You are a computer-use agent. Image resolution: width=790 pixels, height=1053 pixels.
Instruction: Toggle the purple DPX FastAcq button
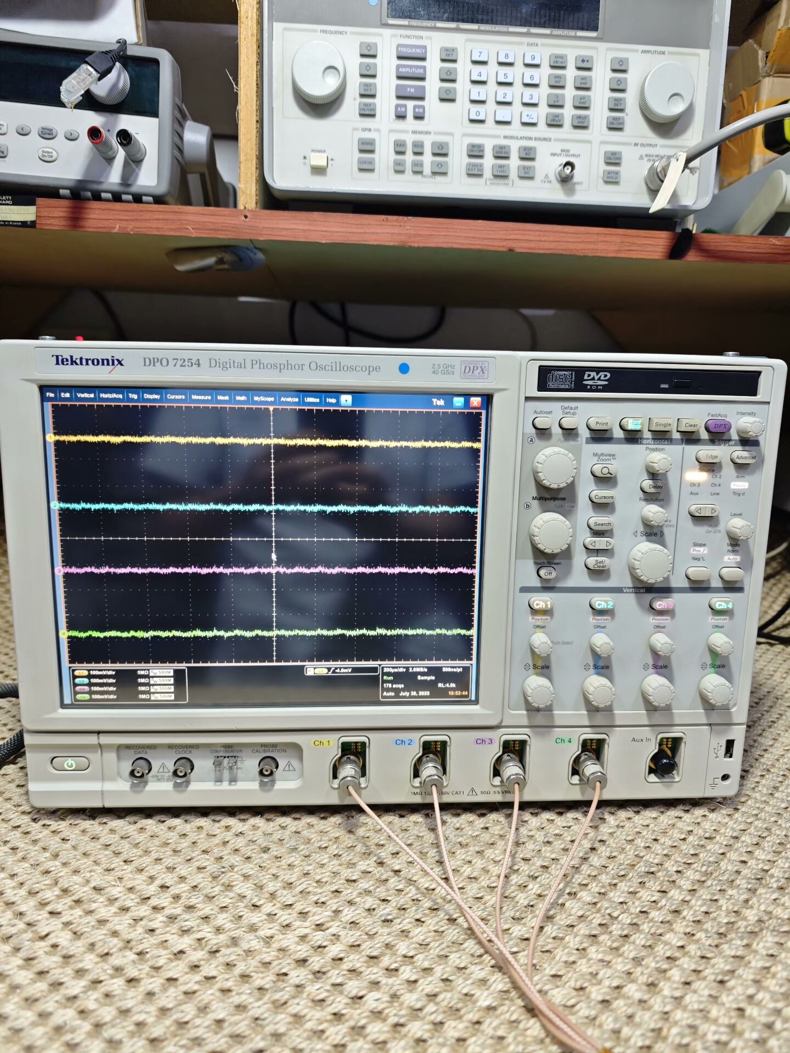(x=719, y=426)
